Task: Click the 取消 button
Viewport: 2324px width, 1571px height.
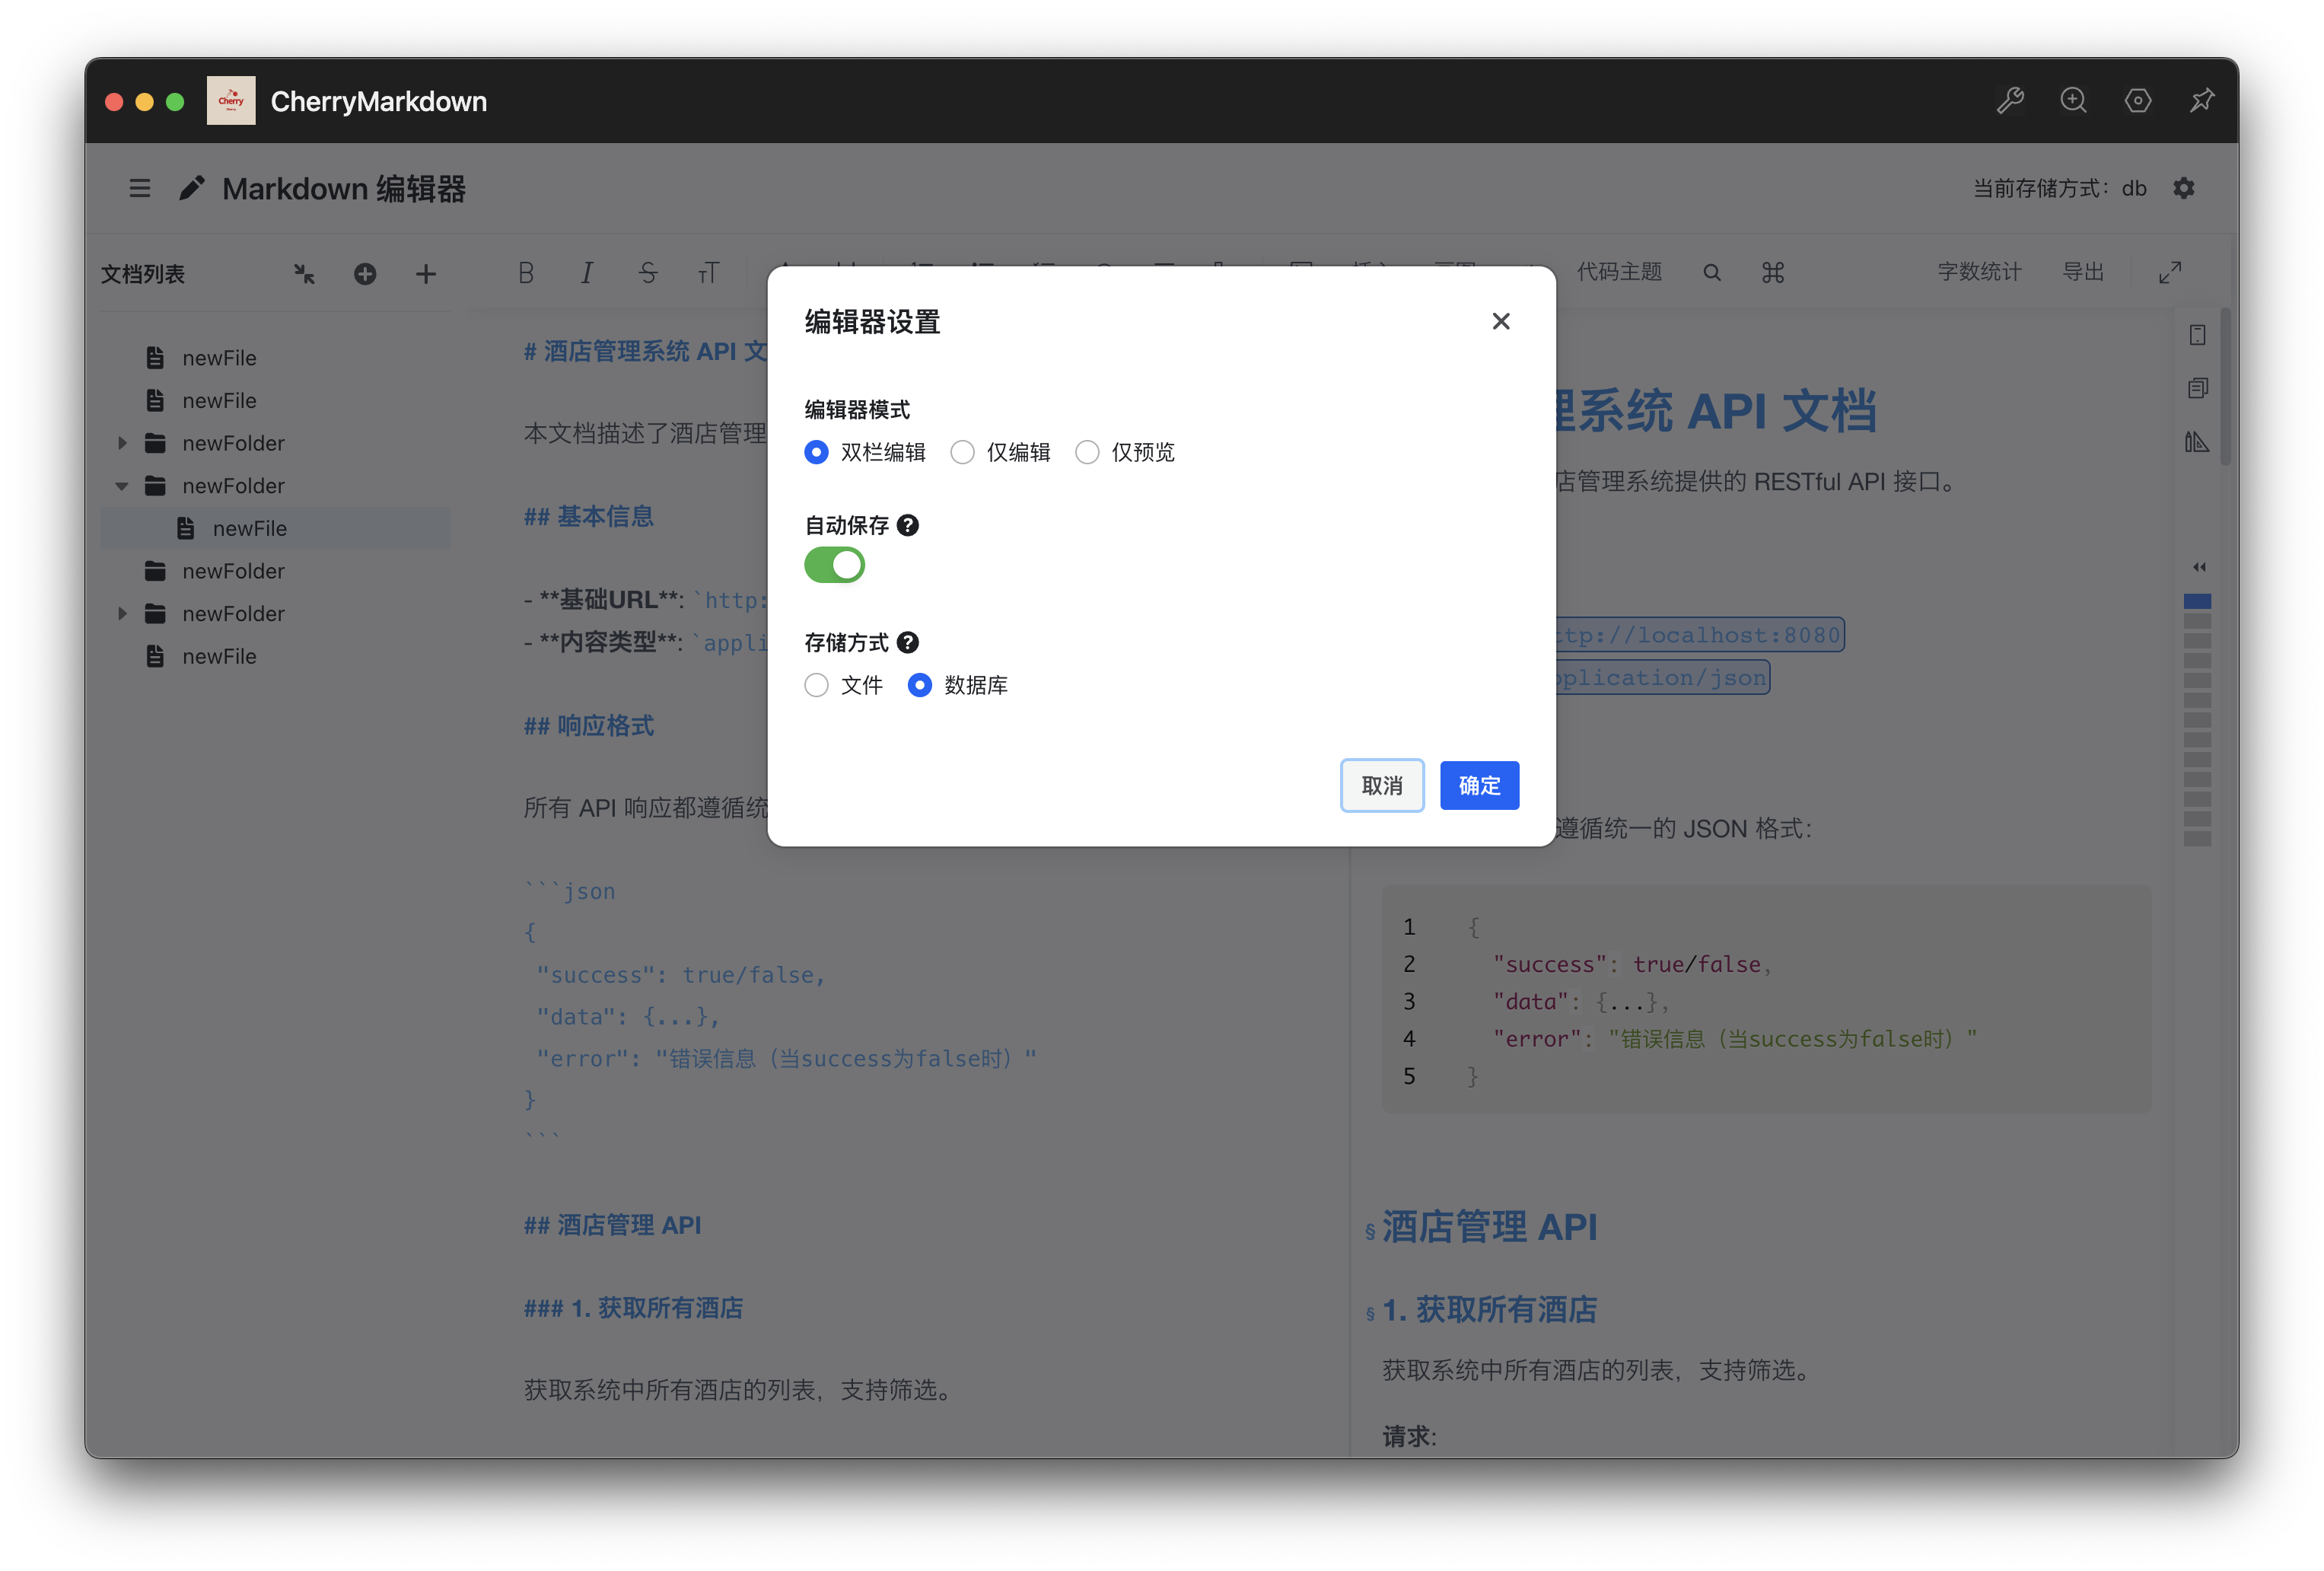Action: (x=1382, y=786)
